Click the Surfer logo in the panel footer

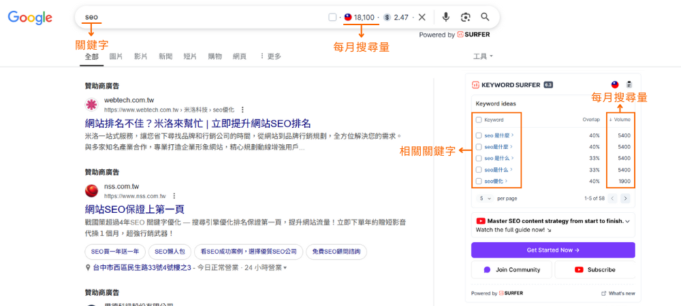tap(511, 294)
